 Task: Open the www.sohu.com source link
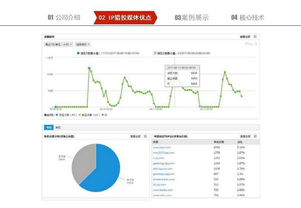coord(162,196)
